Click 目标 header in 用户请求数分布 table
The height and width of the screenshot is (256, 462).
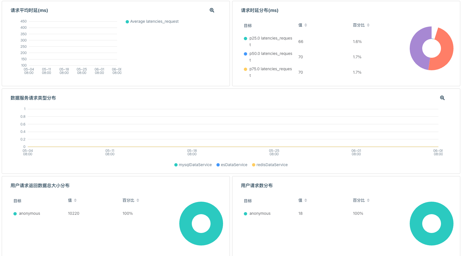click(x=248, y=201)
